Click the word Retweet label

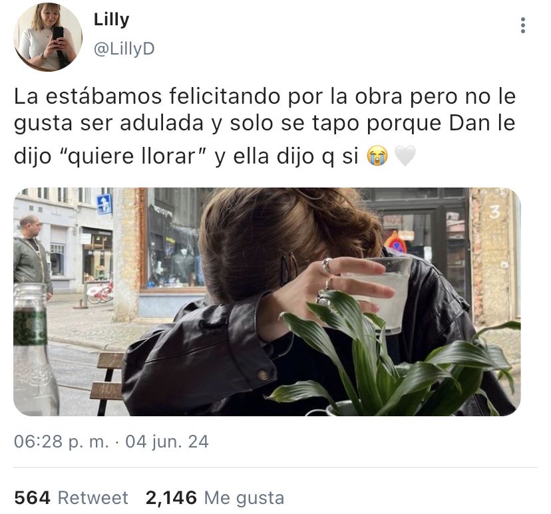(93, 497)
